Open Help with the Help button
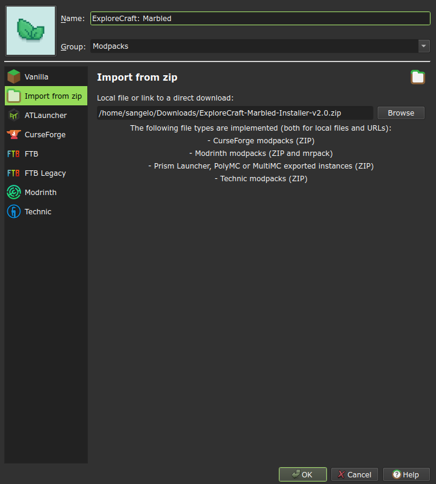Screen dimensions: 436x484 [x=406, y=474]
